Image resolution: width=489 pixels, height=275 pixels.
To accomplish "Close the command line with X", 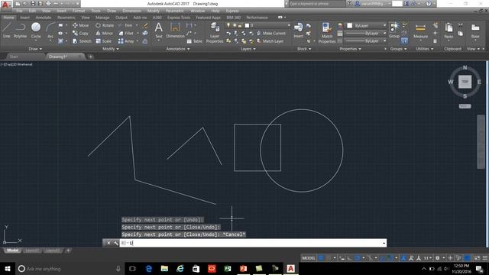I will 108,243.
